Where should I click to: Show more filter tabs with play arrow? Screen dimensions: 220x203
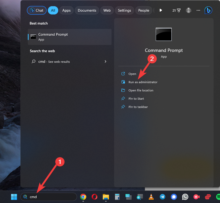coord(161,10)
